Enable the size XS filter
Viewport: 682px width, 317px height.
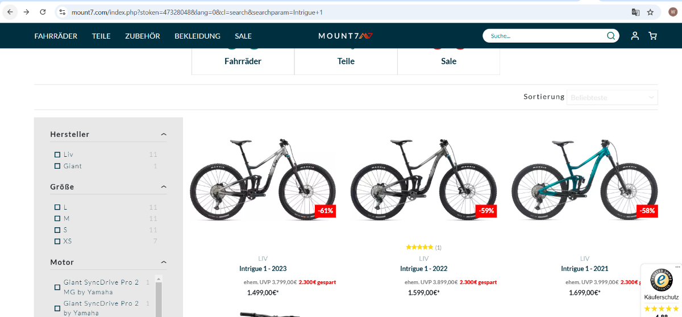pyautogui.click(x=57, y=241)
